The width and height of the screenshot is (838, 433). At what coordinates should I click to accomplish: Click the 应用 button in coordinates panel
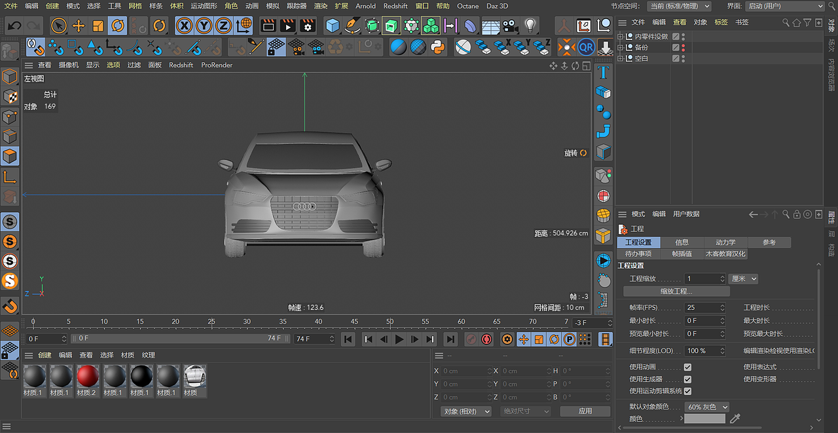tap(585, 411)
